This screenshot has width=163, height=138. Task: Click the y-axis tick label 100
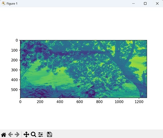pos(15,50)
